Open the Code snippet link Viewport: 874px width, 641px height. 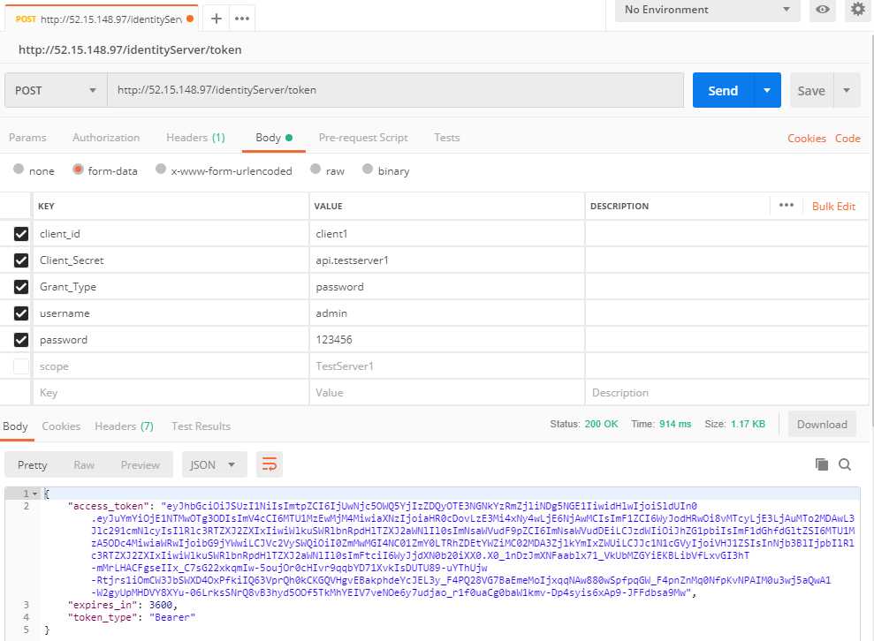click(847, 138)
